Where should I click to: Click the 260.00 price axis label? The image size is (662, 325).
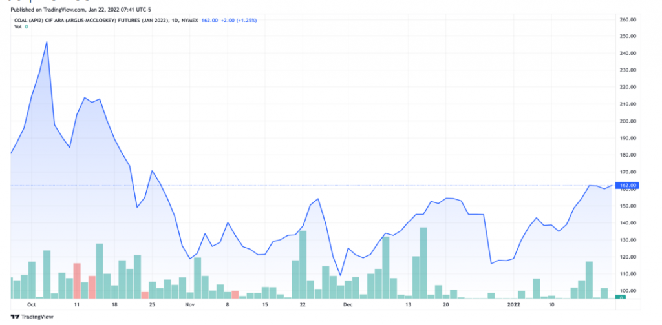628,19
